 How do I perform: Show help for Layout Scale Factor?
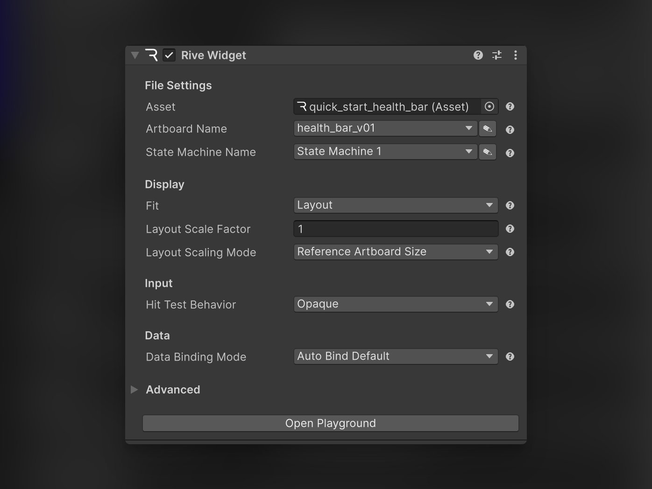pyautogui.click(x=510, y=229)
